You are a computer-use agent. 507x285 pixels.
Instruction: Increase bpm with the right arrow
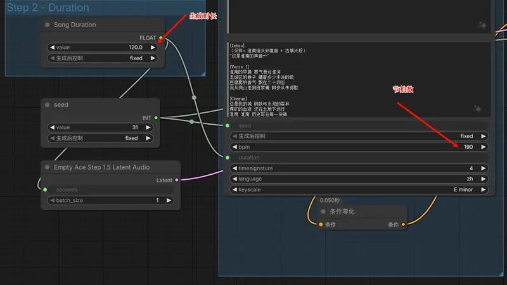coord(483,147)
